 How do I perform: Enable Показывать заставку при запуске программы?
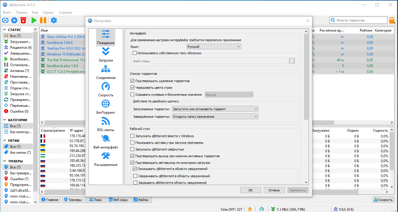click(x=132, y=143)
